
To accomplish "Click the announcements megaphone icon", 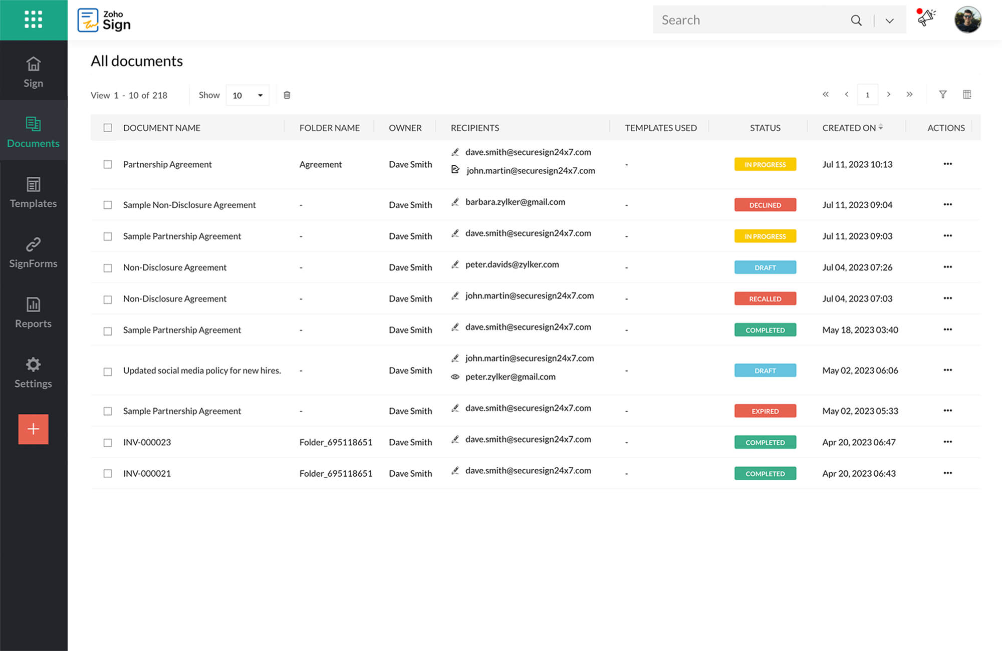I will [926, 19].
